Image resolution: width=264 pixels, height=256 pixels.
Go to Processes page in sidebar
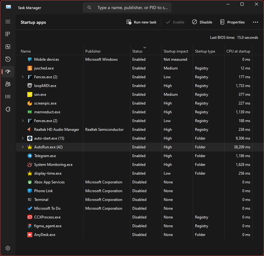tap(8, 34)
